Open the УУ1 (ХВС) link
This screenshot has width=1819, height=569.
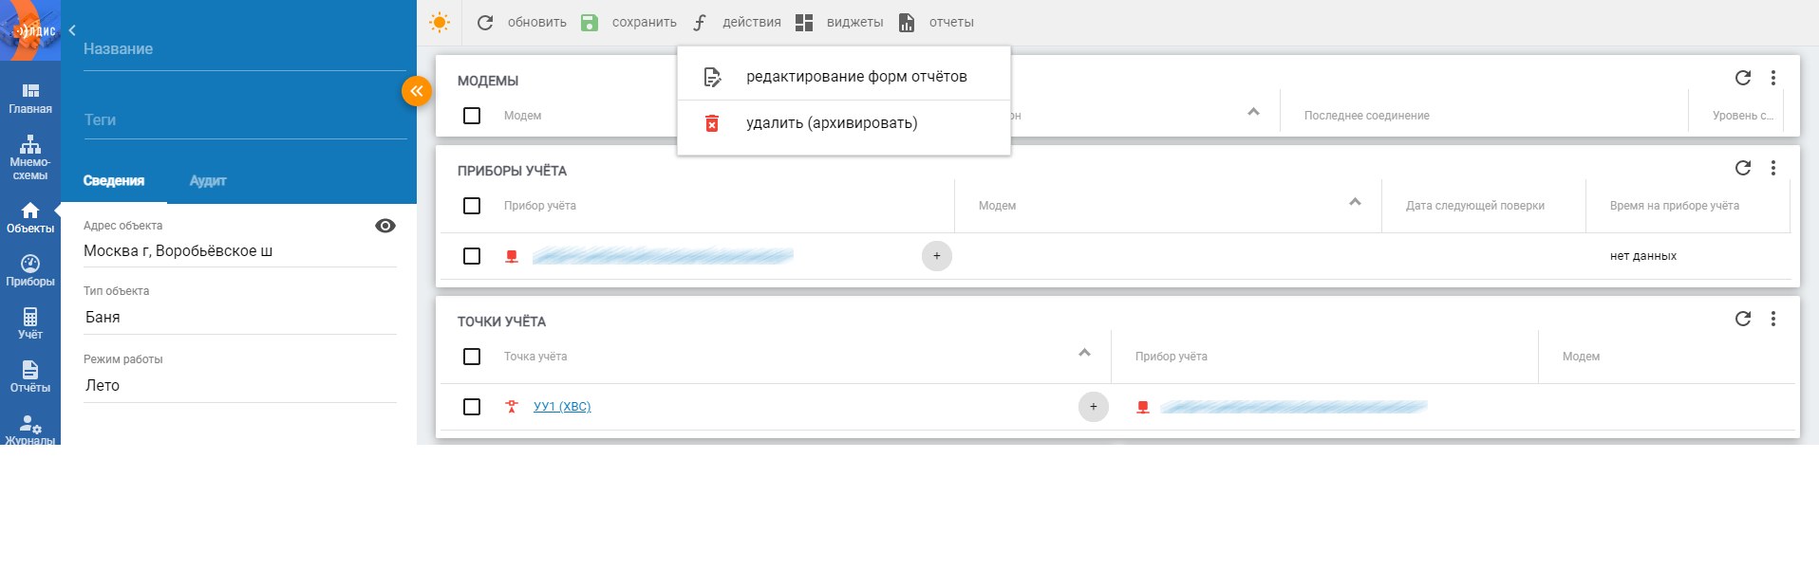[562, 407]
